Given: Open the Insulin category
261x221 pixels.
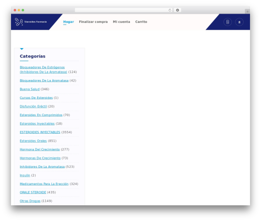Looking at the screenshot, I should 25,175.
